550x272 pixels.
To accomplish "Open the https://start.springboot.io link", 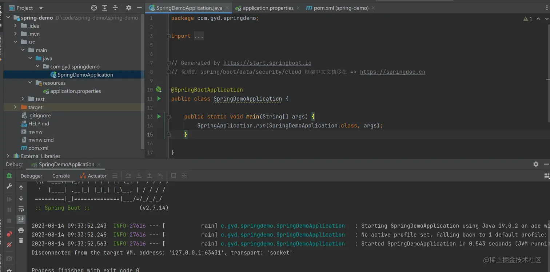I will 267,63.
